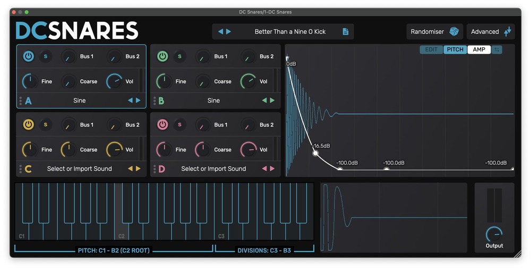Viewport: 531px width, 269px height.
Task: Click the Output knob
Action: [x=494, y=234]
